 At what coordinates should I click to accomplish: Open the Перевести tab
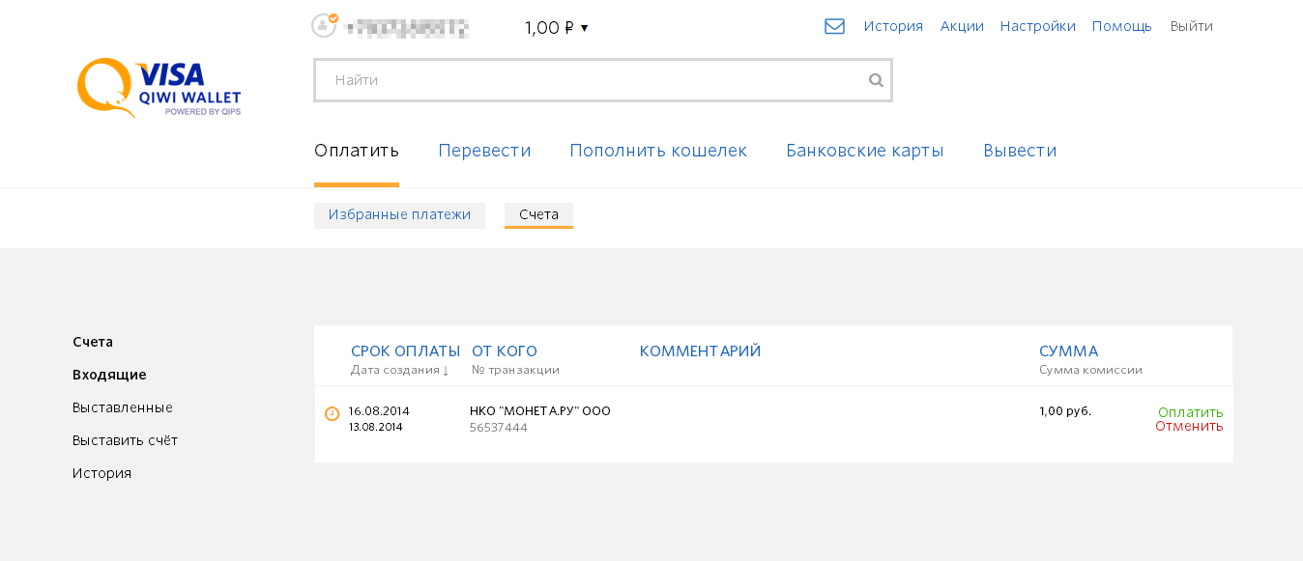484,151
